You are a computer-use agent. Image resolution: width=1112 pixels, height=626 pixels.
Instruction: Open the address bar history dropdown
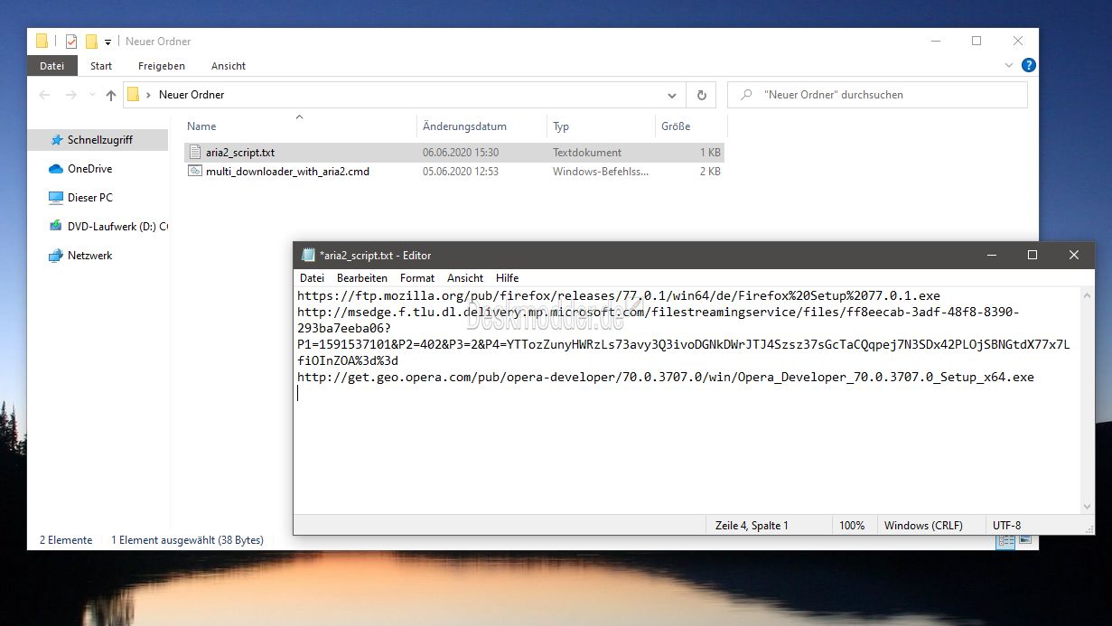pyautogui.click(x=672, y=95)
